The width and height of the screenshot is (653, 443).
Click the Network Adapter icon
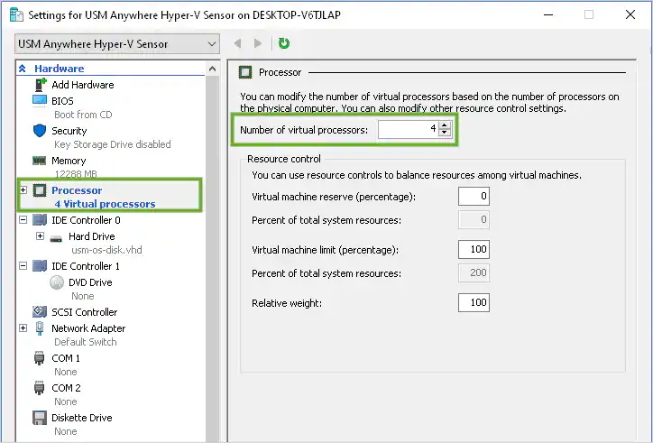[40, 328]
